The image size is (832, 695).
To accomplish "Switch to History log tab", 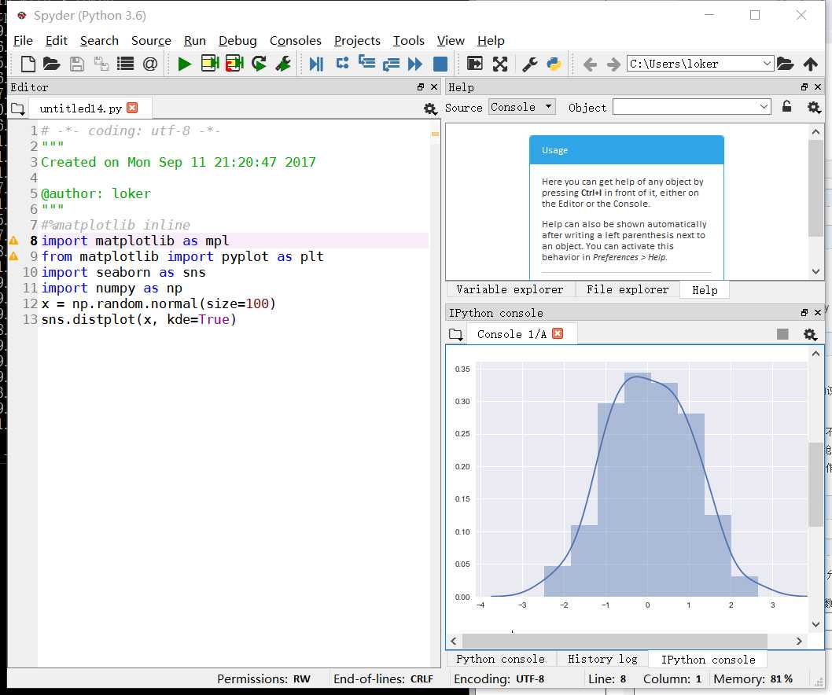I will [x=603, y=659].
